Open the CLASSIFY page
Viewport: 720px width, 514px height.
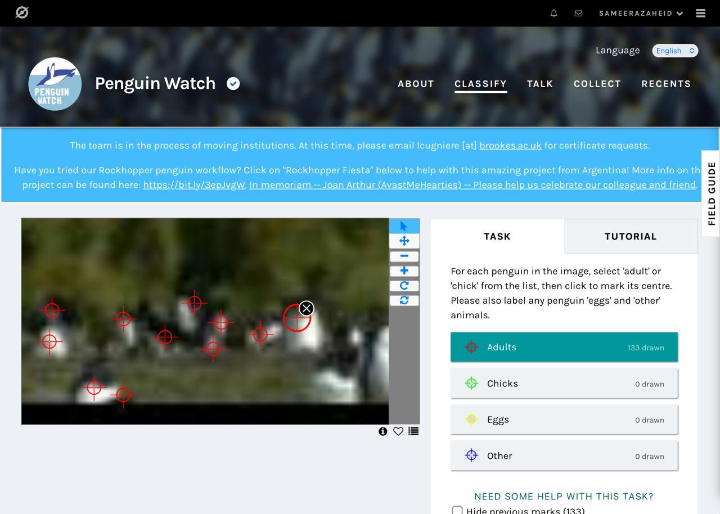tap(480, 84)
